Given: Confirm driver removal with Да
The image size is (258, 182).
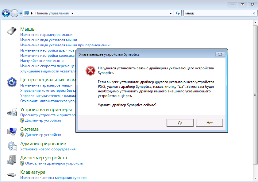Looking at the screenshot, I should coord(180,123).
